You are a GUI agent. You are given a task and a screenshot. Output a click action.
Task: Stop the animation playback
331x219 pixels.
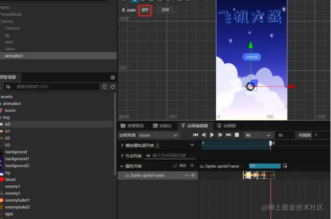[x=237, y=135]
